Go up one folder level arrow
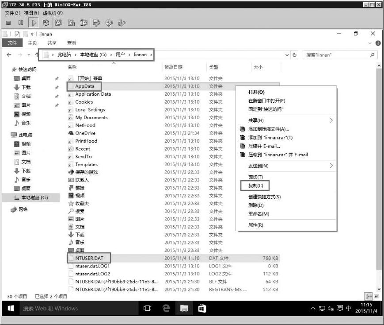 (37, 54)
